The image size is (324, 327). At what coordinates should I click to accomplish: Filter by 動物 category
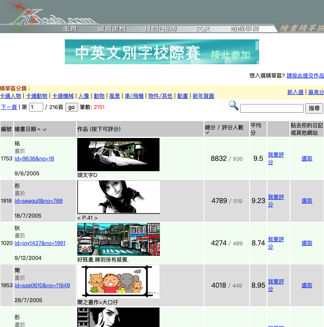tap(99, 96)
